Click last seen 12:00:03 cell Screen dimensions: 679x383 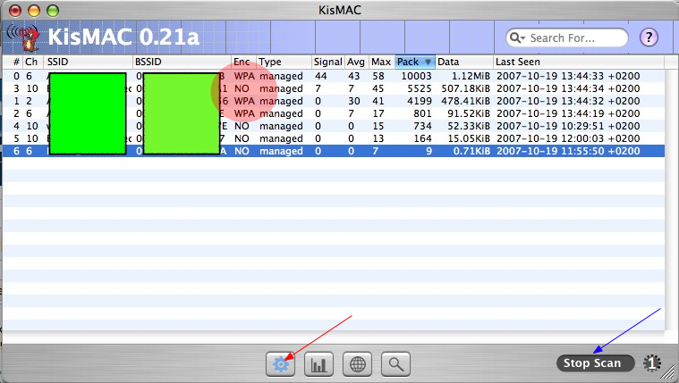(568, 138)
